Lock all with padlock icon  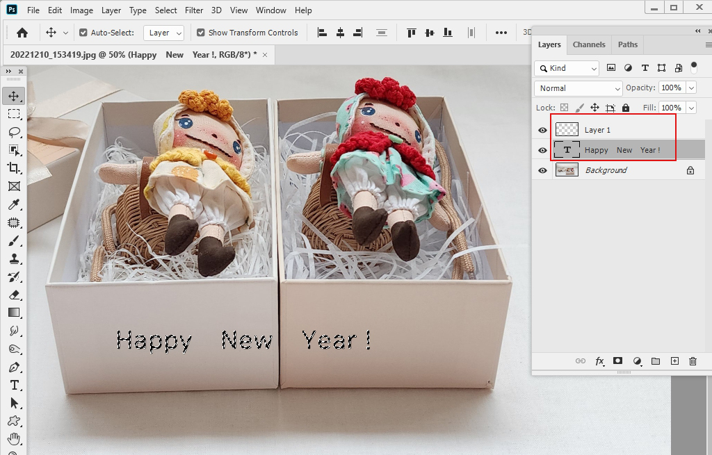(626, 108)
